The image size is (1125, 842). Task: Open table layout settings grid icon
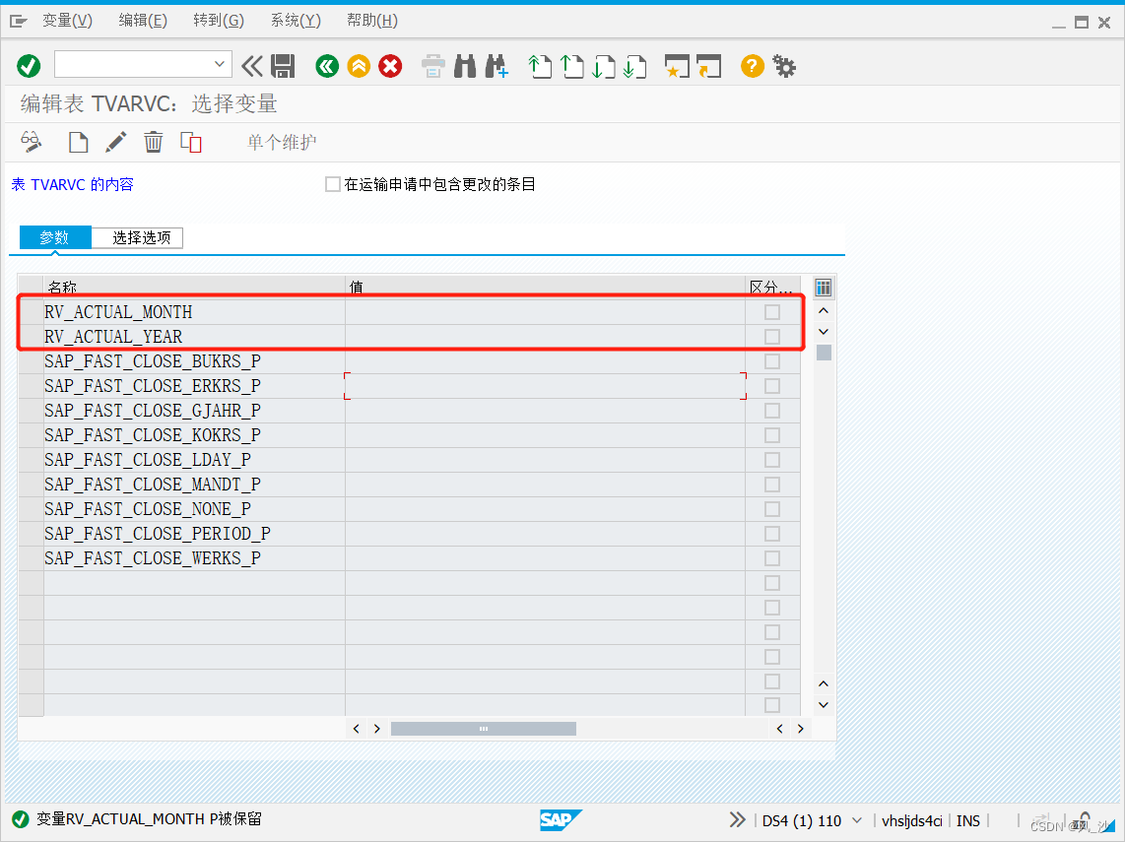pos(823,288)
